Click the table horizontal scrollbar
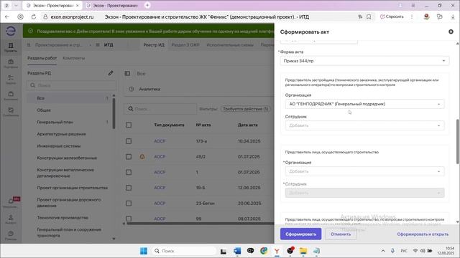Image resolution: width=460 pixels, height=258 pixels. 200,224
